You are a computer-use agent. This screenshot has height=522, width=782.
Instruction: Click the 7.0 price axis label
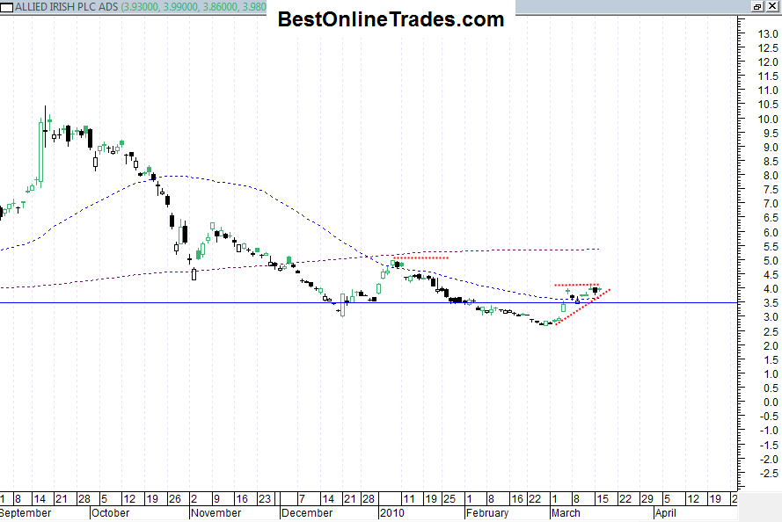(771, 204)
